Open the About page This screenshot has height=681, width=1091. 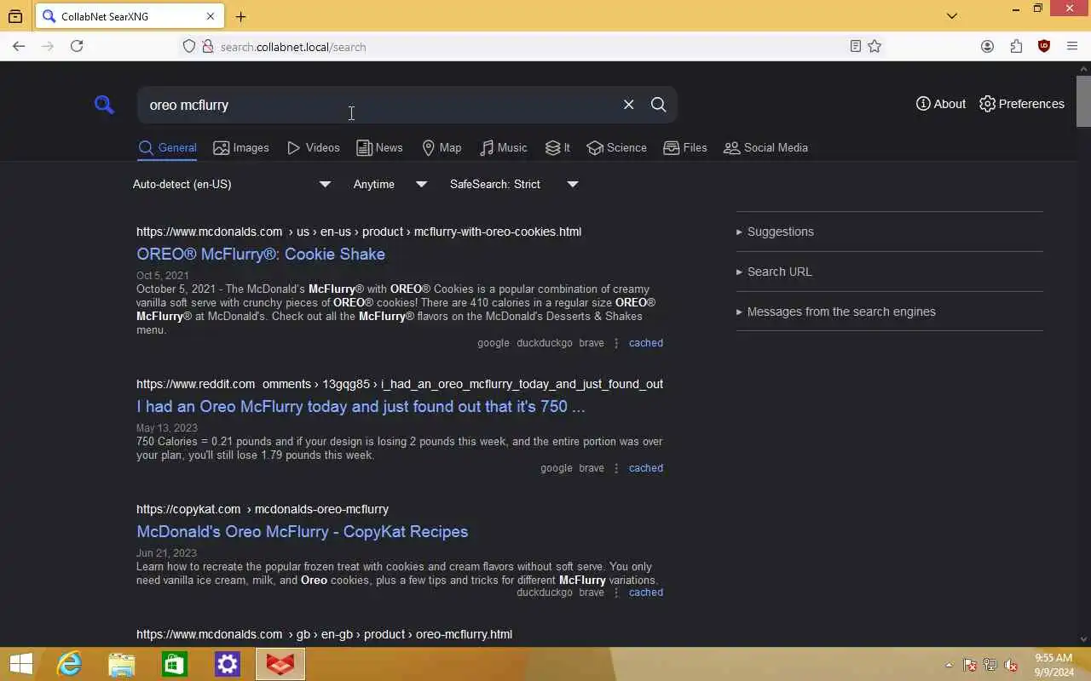click(x=941, y=104)
